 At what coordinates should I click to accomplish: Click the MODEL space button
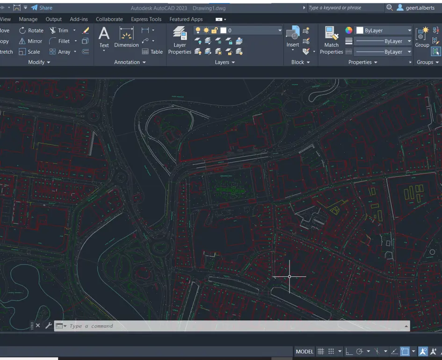[x=304, y=351]
